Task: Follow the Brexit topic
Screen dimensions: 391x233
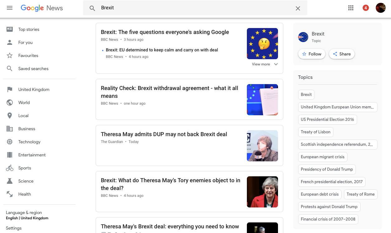Action: coord(312,54)
